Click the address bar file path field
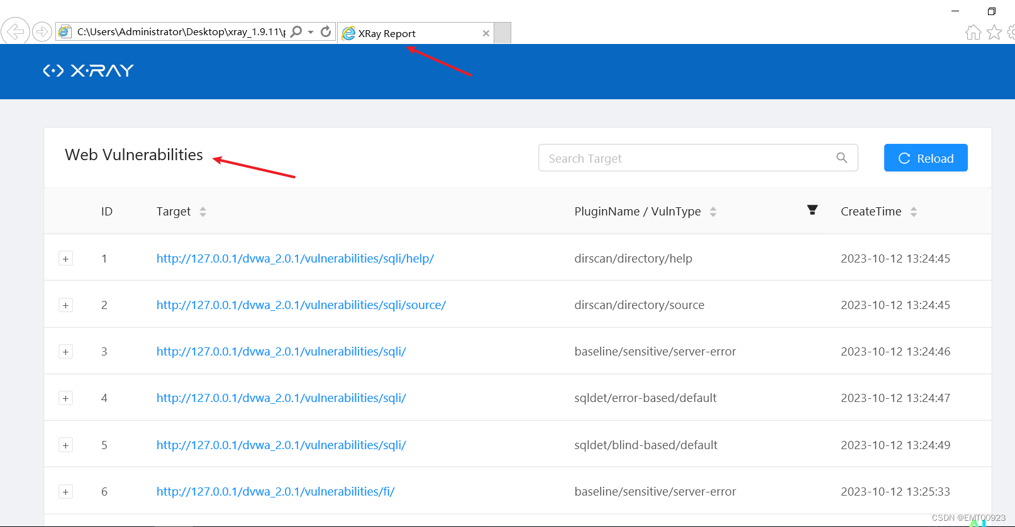Image resolution: width=1015 pixels, height=527 pixels. (180, 31)
